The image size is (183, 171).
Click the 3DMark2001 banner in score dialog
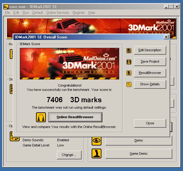pyautogui.click(x=69, y=64)
